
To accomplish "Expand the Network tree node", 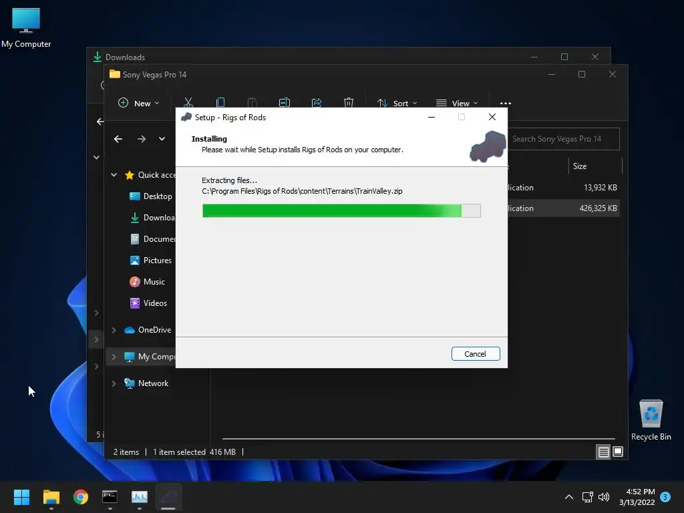I will [114, 383].
